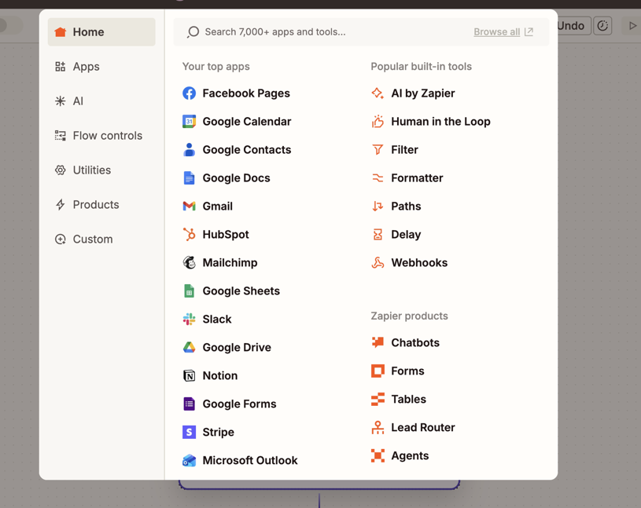
Task: Select HubSpot app label
Action: coord(226,234)
